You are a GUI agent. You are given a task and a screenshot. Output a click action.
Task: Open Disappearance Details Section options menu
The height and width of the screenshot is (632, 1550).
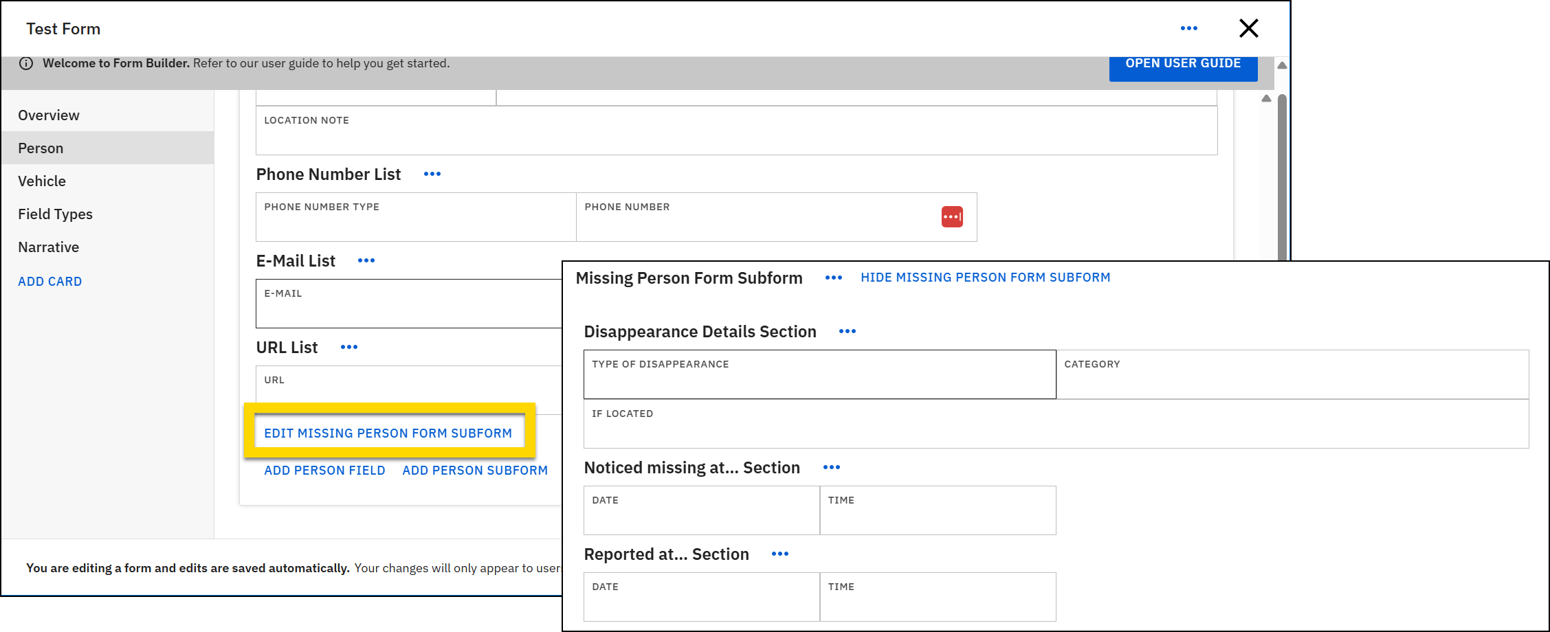click(847, 332)
